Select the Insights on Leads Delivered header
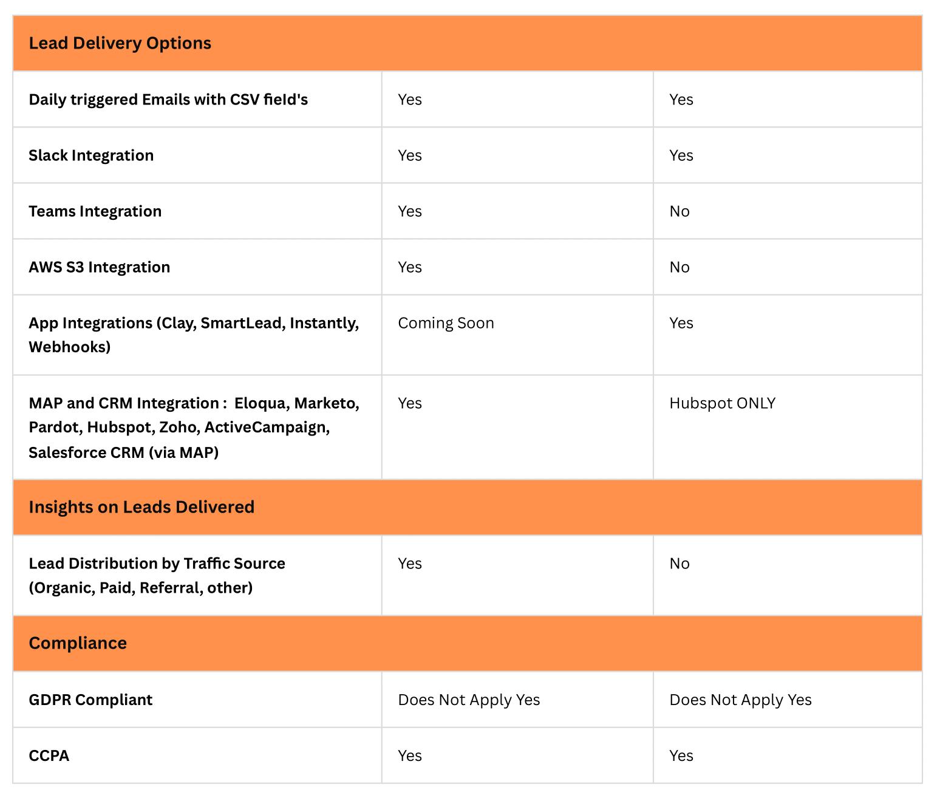The image size is (940, 801). click(141, 507)
